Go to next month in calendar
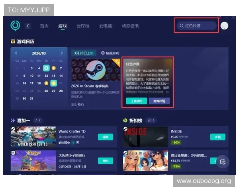Screen dimensions: 239x191 (62, 53)
